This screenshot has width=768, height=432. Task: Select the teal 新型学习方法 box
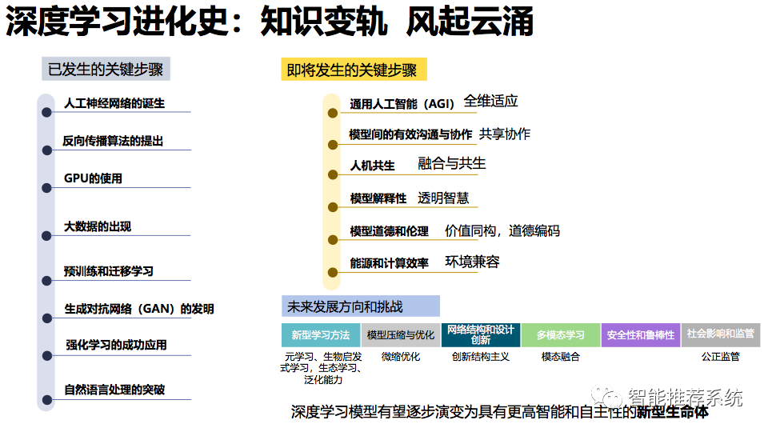tap(321, 335)
